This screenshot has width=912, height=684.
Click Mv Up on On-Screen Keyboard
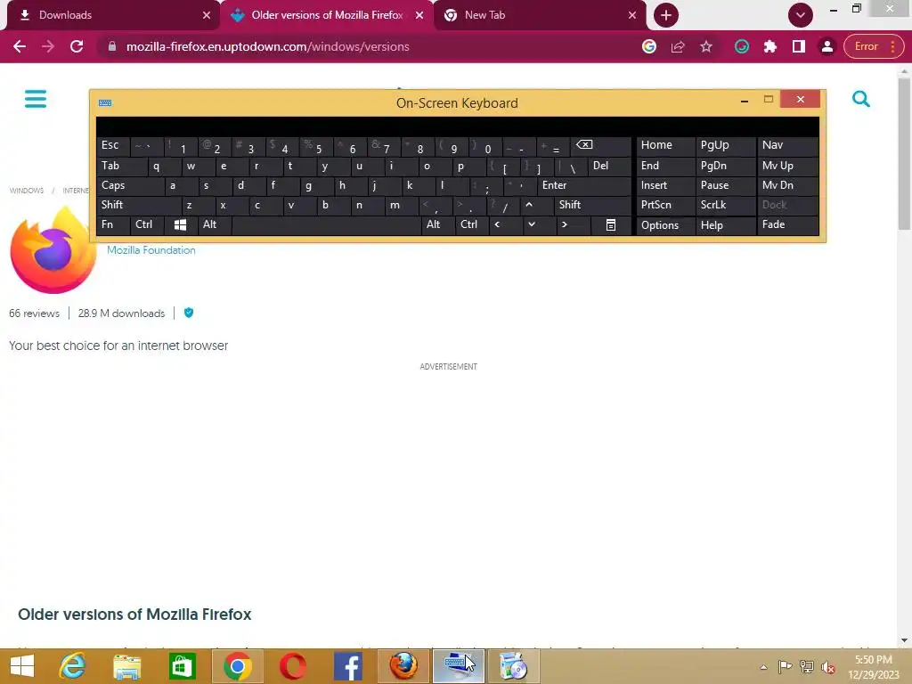pyautogui.click(x=787, y=166)
